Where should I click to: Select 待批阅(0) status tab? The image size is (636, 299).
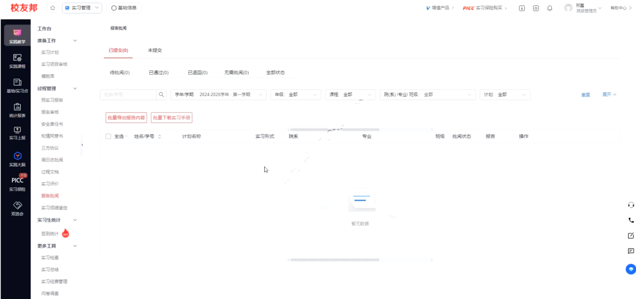[x=120, y=73]
